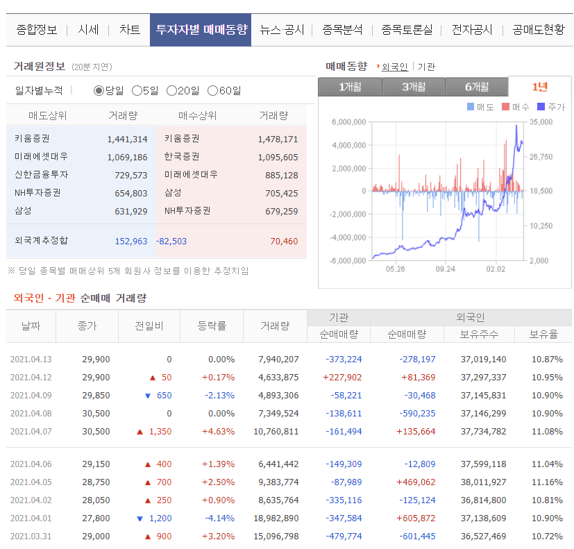574x549 pixels.
Task: Click the institution value +227,902
Action: pos(342,378)
